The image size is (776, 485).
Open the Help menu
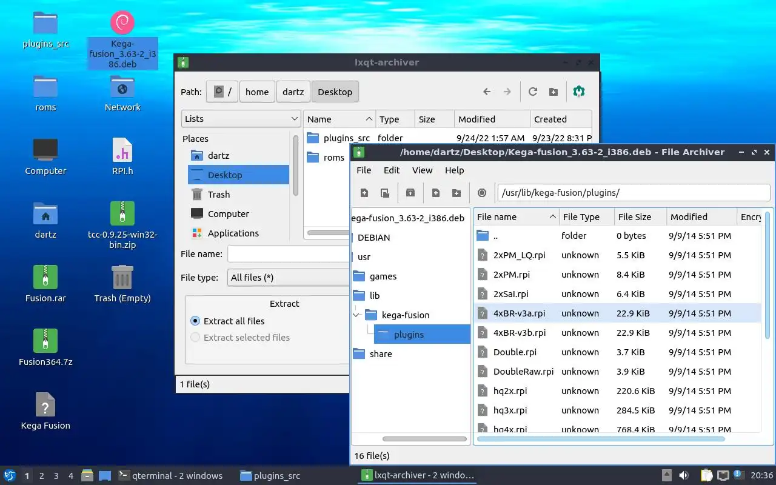click(x=454, y=170)
